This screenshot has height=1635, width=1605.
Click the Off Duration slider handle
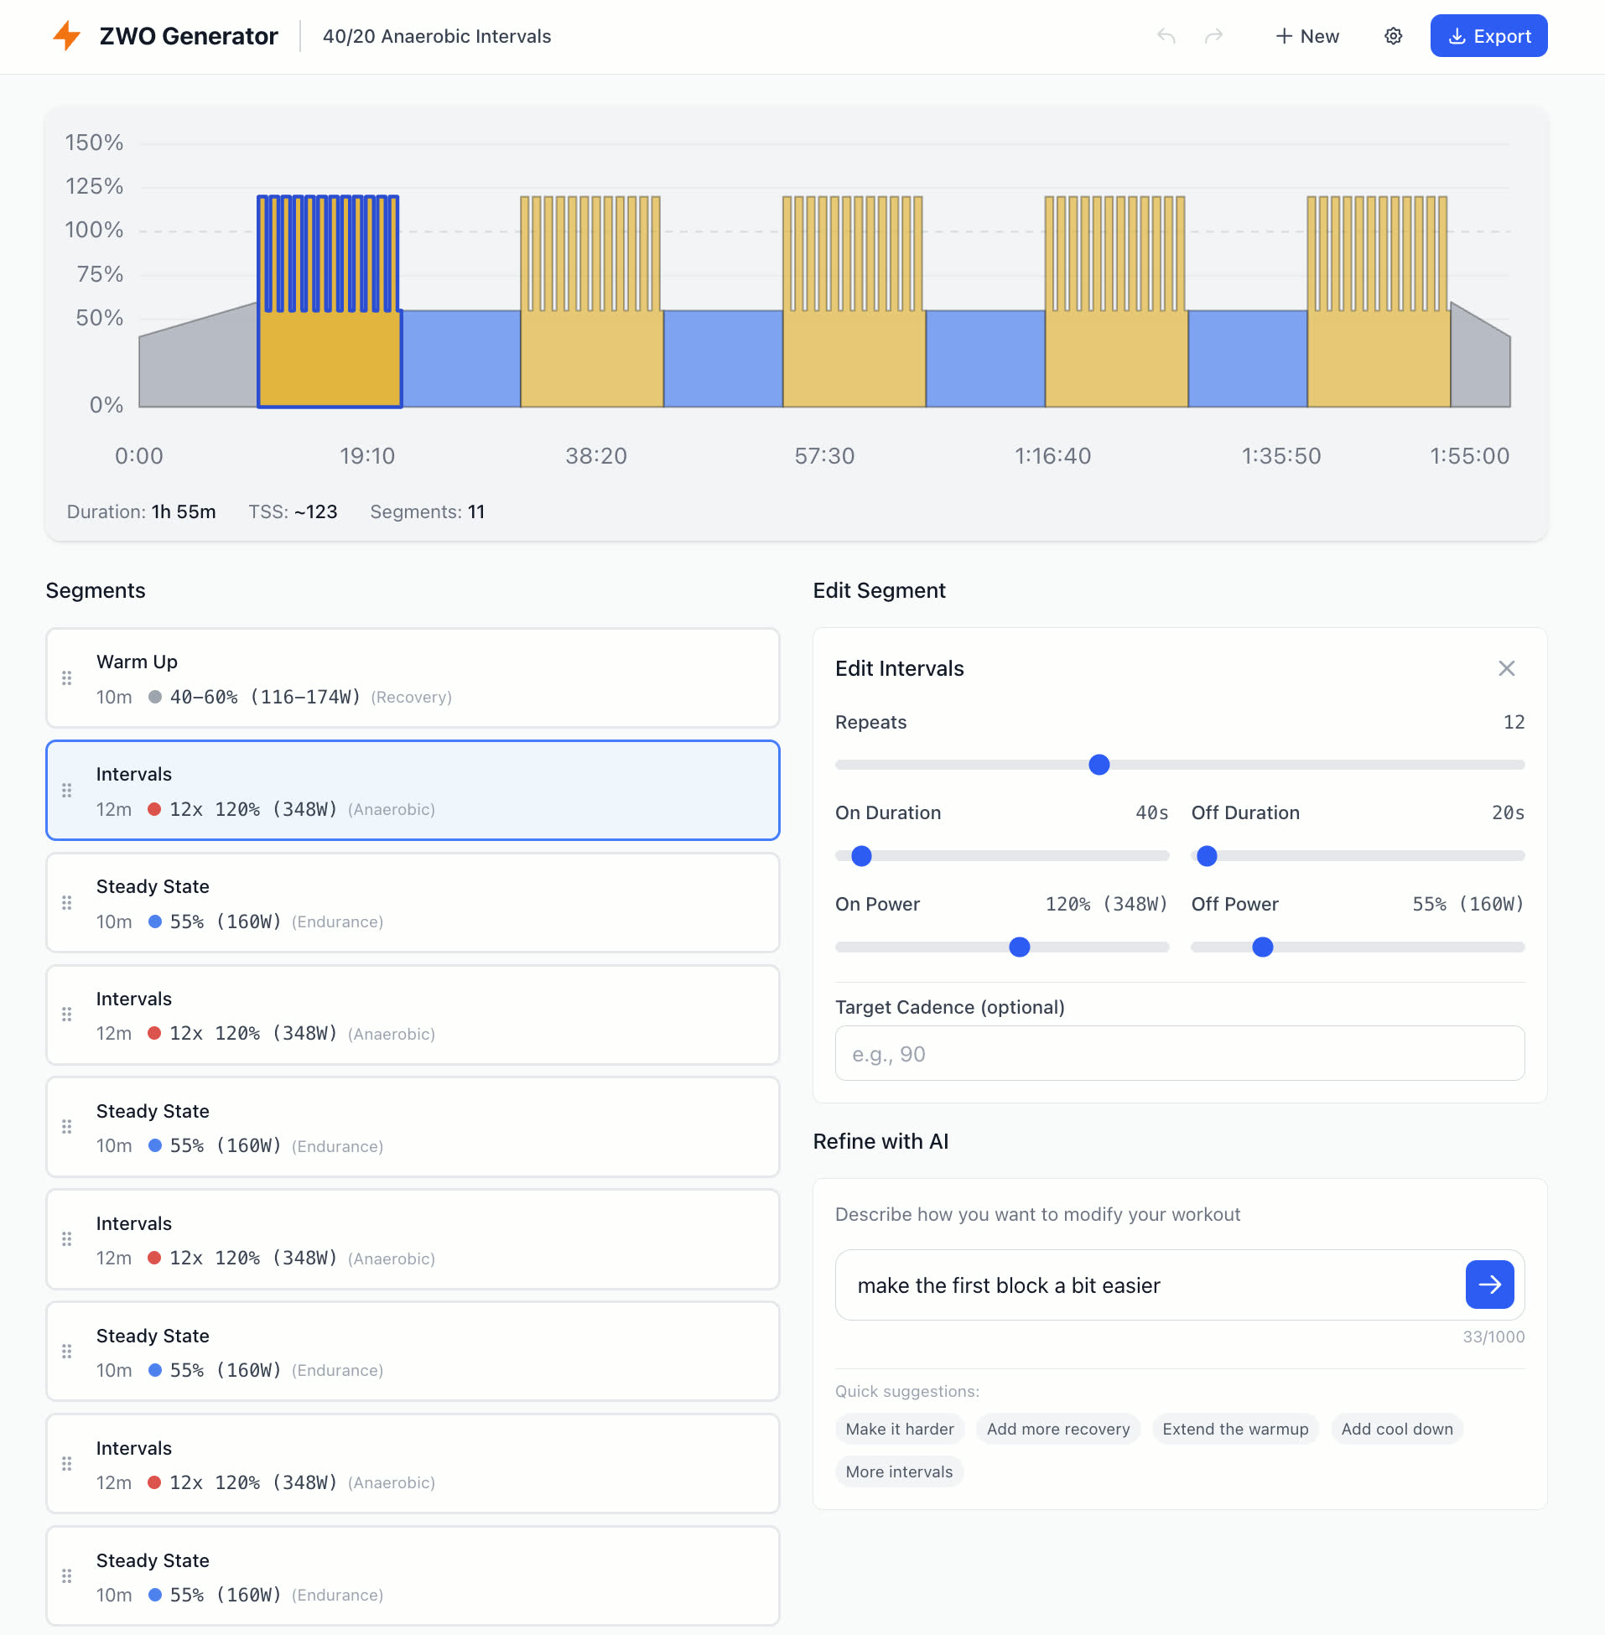(x=1207, y=856)
